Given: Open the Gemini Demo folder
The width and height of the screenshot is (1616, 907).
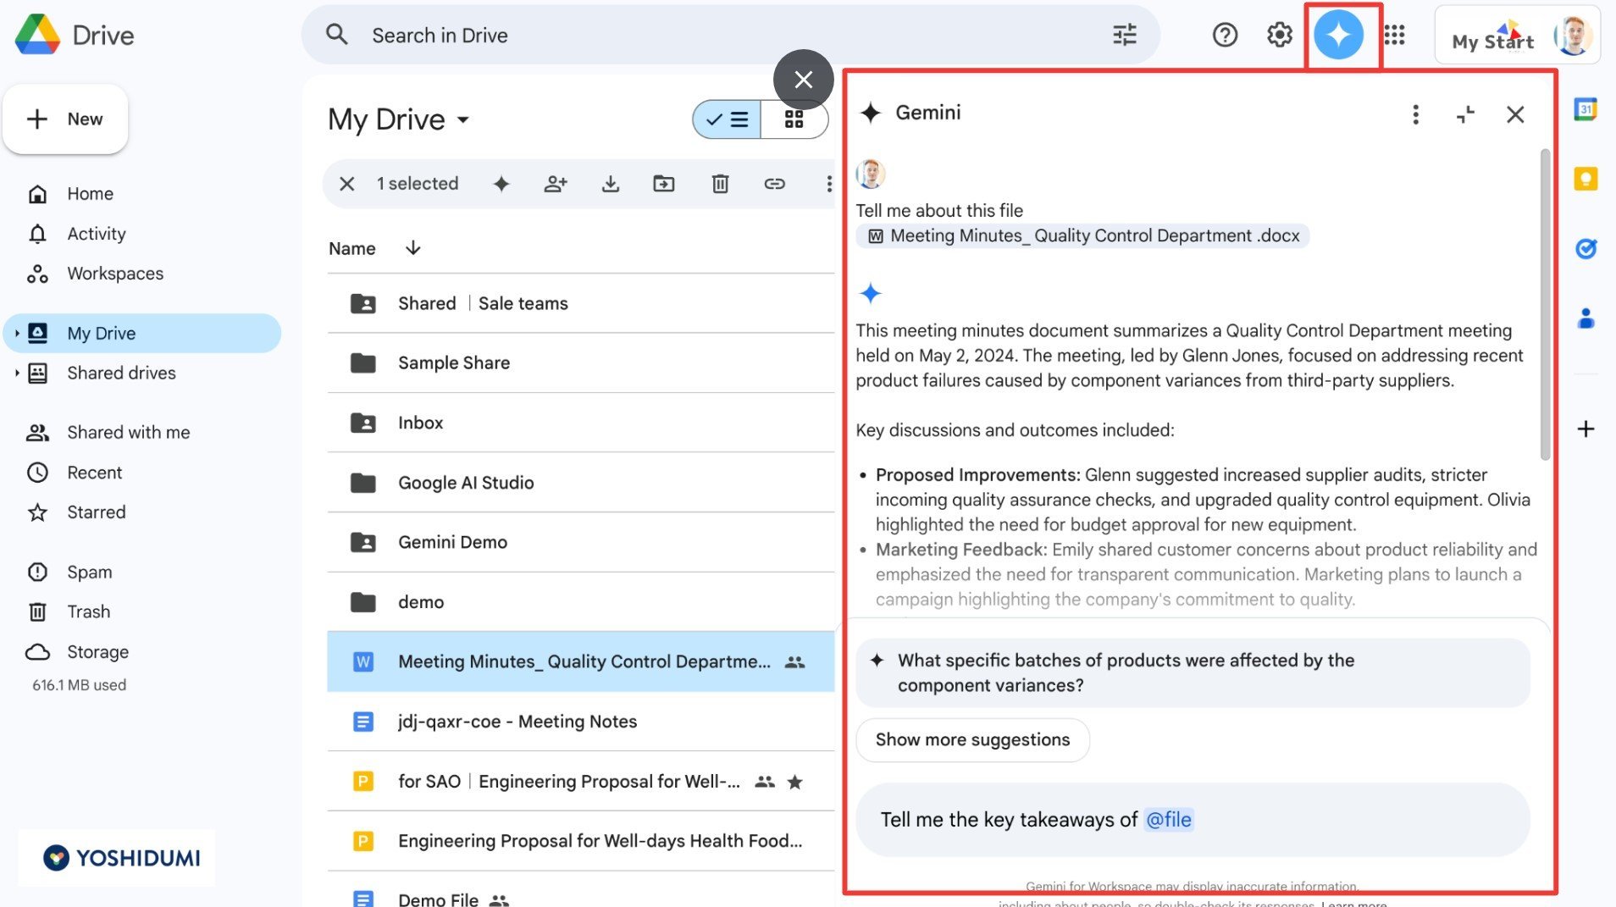Looking at the screenshot, I should [x=581, y=542].
